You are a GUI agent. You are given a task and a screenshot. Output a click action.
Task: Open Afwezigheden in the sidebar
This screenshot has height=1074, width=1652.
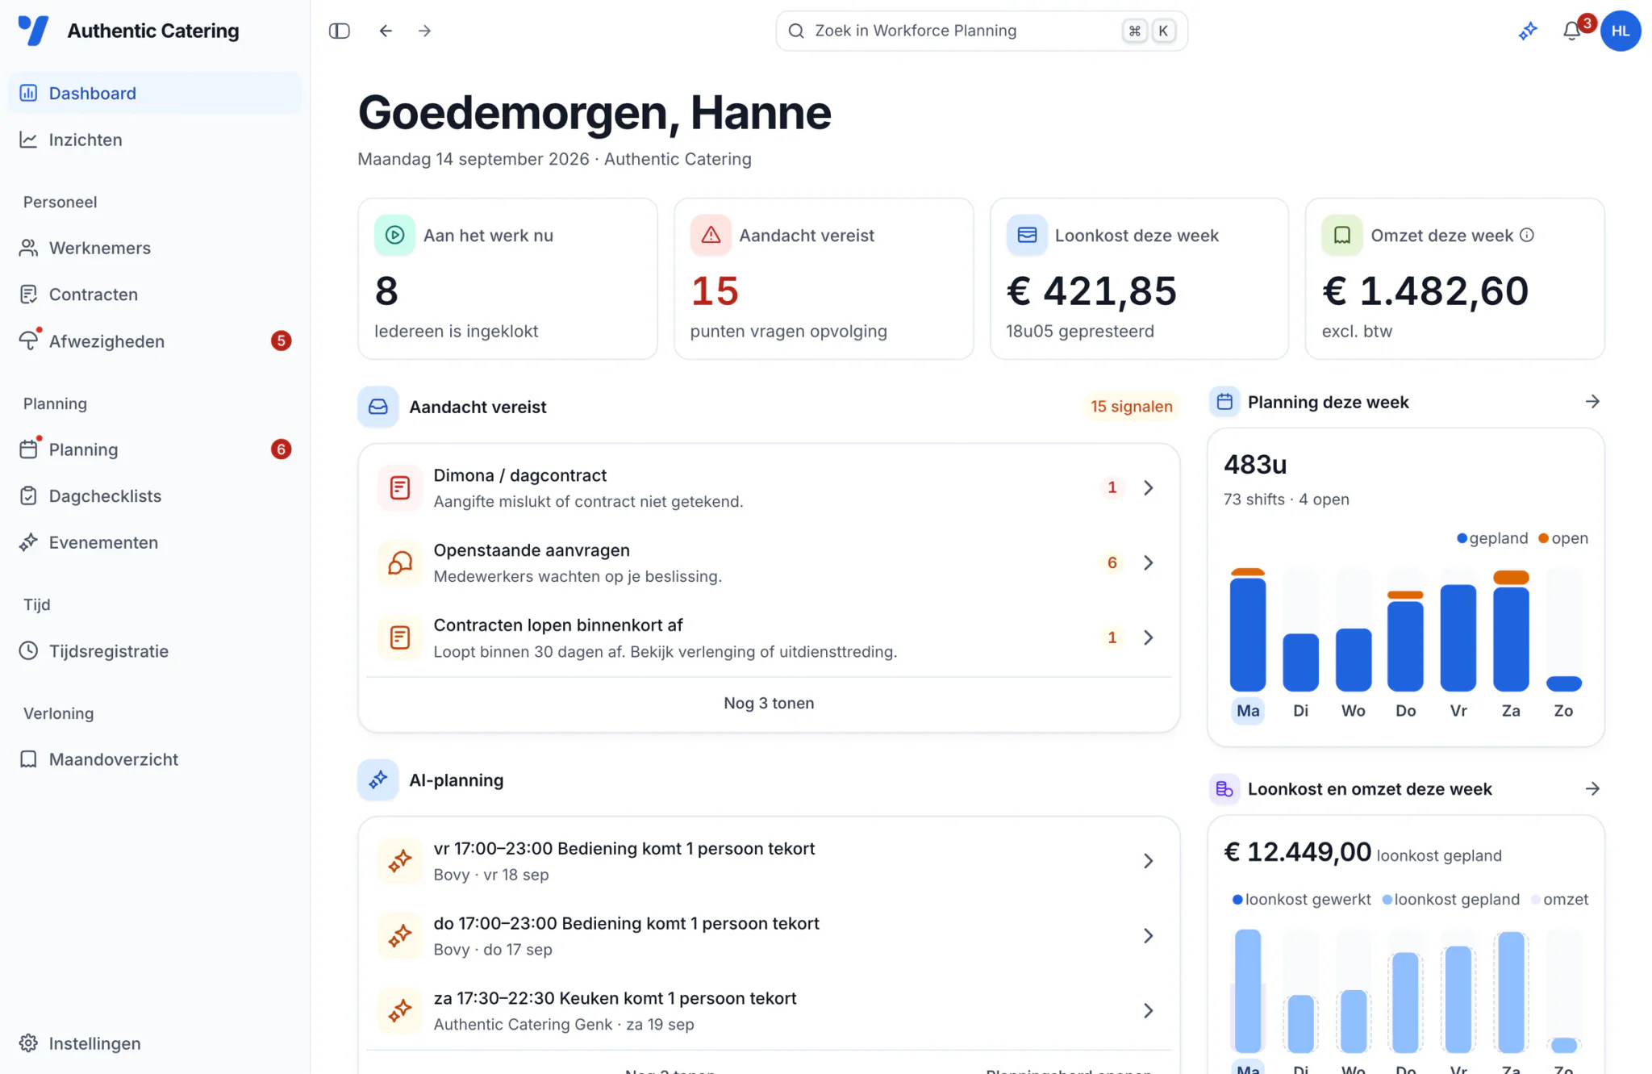point(155,341)
